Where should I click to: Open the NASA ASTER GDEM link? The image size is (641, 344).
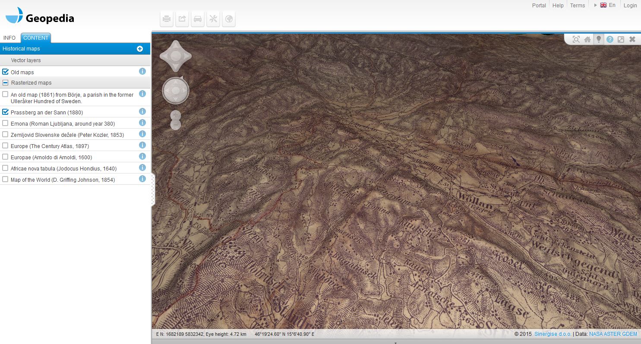[613, 334]
